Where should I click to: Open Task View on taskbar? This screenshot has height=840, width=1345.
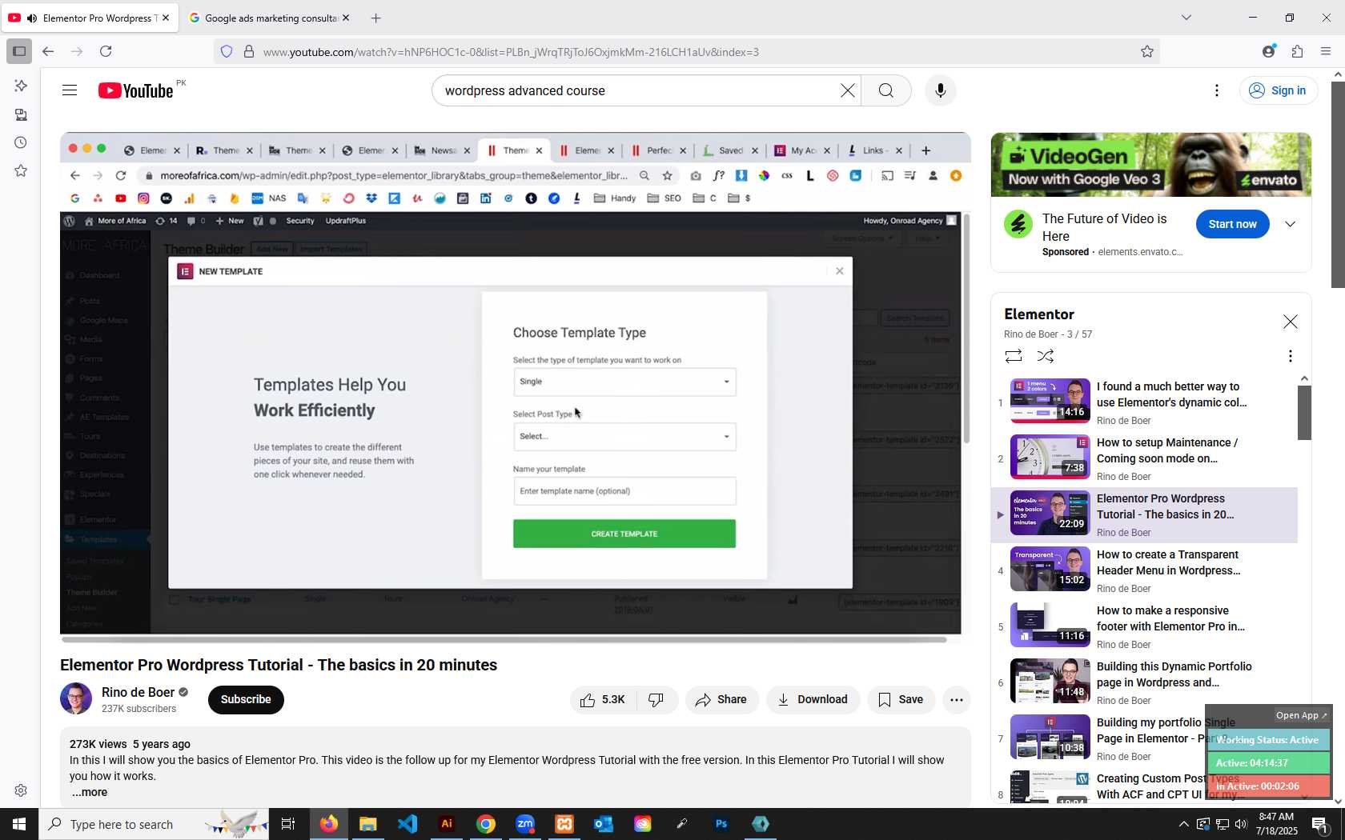pos(288,824)
